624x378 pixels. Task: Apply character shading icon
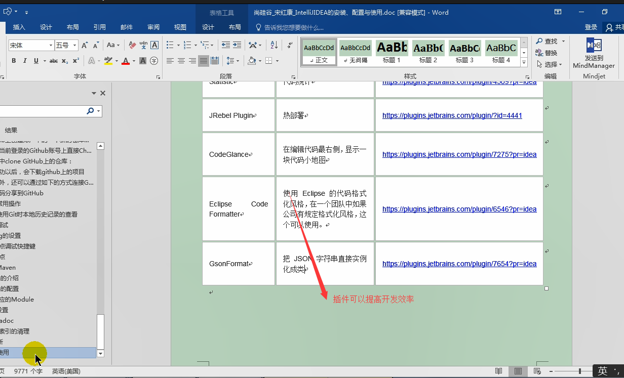[x=143, y=61]
